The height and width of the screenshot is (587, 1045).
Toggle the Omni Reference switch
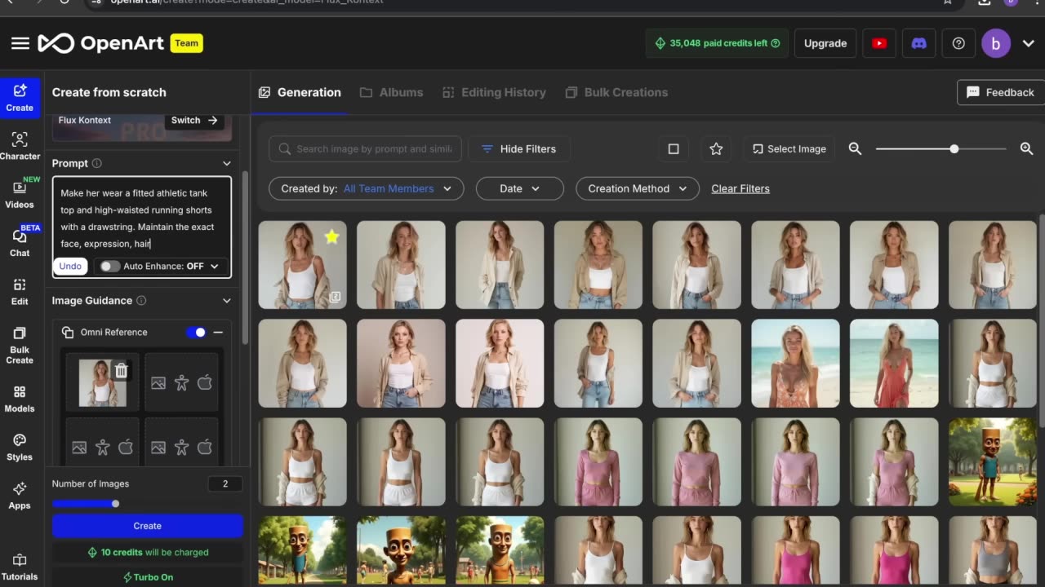pyautogui.click(x=196, y=332)
